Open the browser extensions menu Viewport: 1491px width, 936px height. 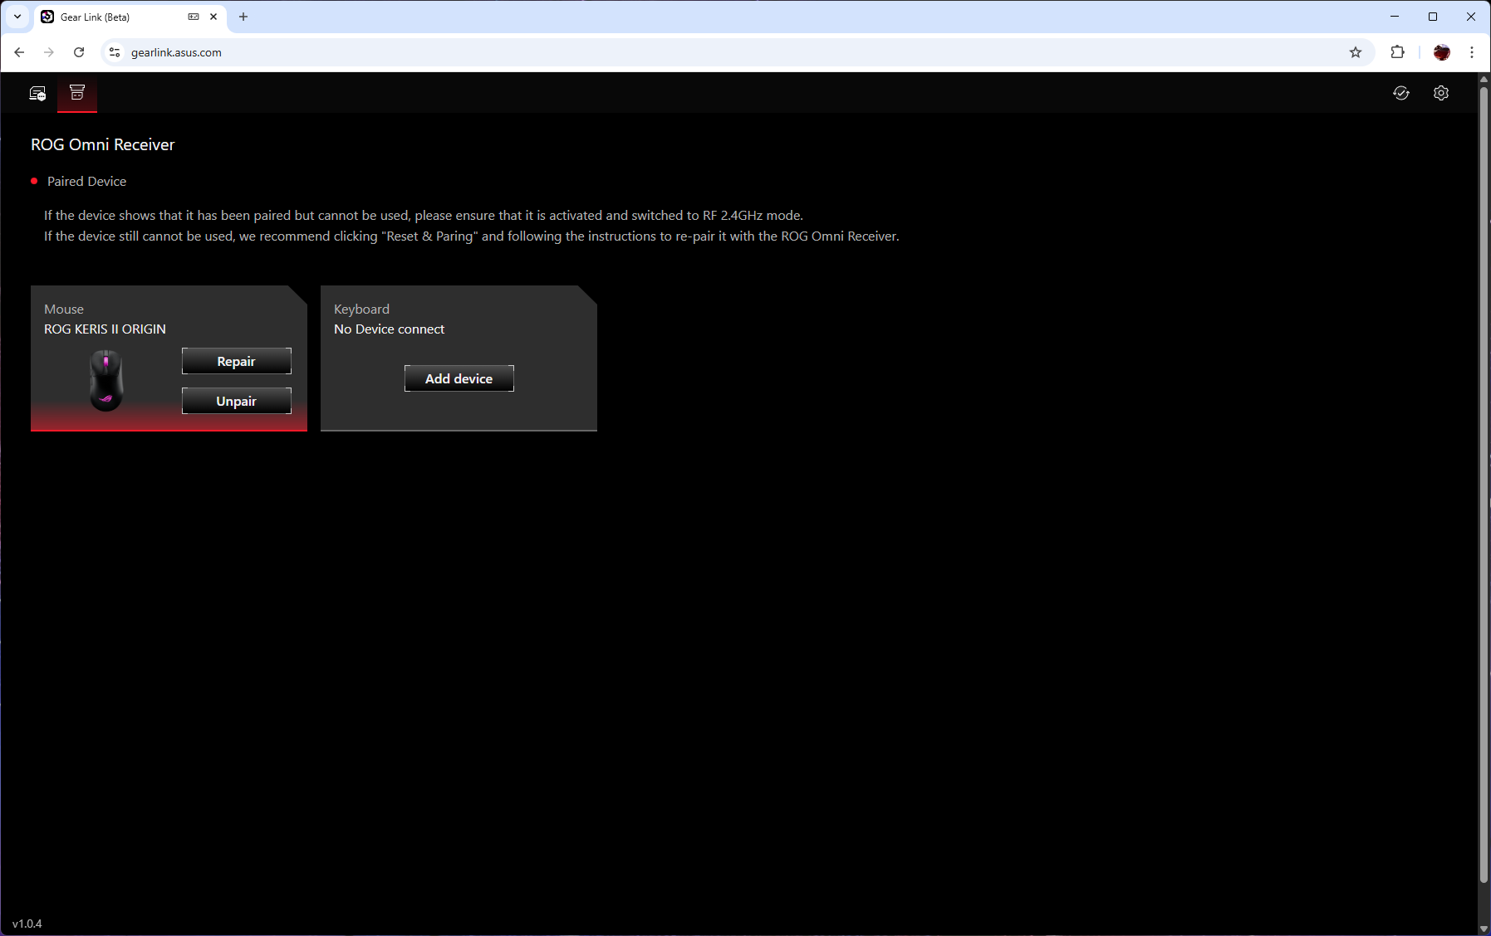(1398, 52)
